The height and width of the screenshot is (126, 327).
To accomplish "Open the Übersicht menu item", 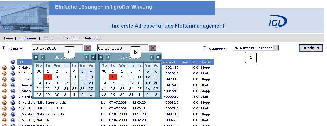I will pyautogui.click(x=69, y=38).
